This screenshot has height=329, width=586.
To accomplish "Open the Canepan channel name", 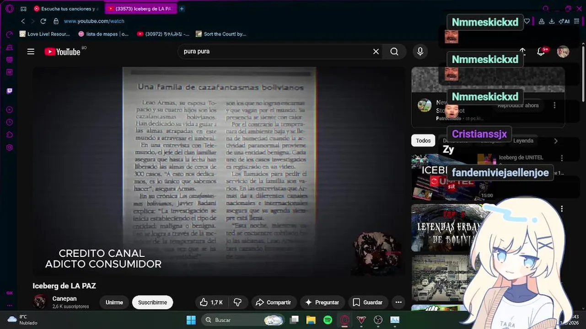I will (65, 298).
